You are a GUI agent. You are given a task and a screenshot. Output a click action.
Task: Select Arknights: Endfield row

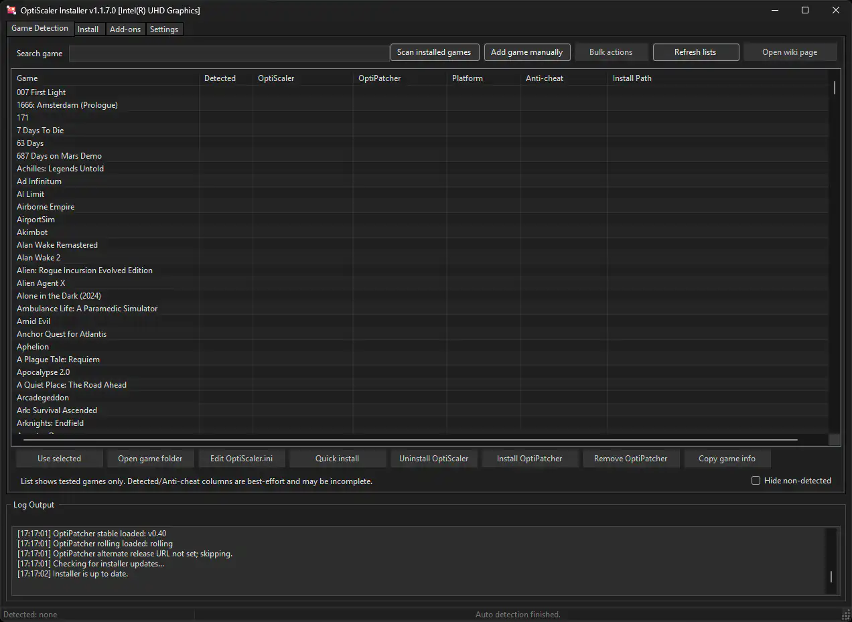pyautogui.click(x=420, y=423)
